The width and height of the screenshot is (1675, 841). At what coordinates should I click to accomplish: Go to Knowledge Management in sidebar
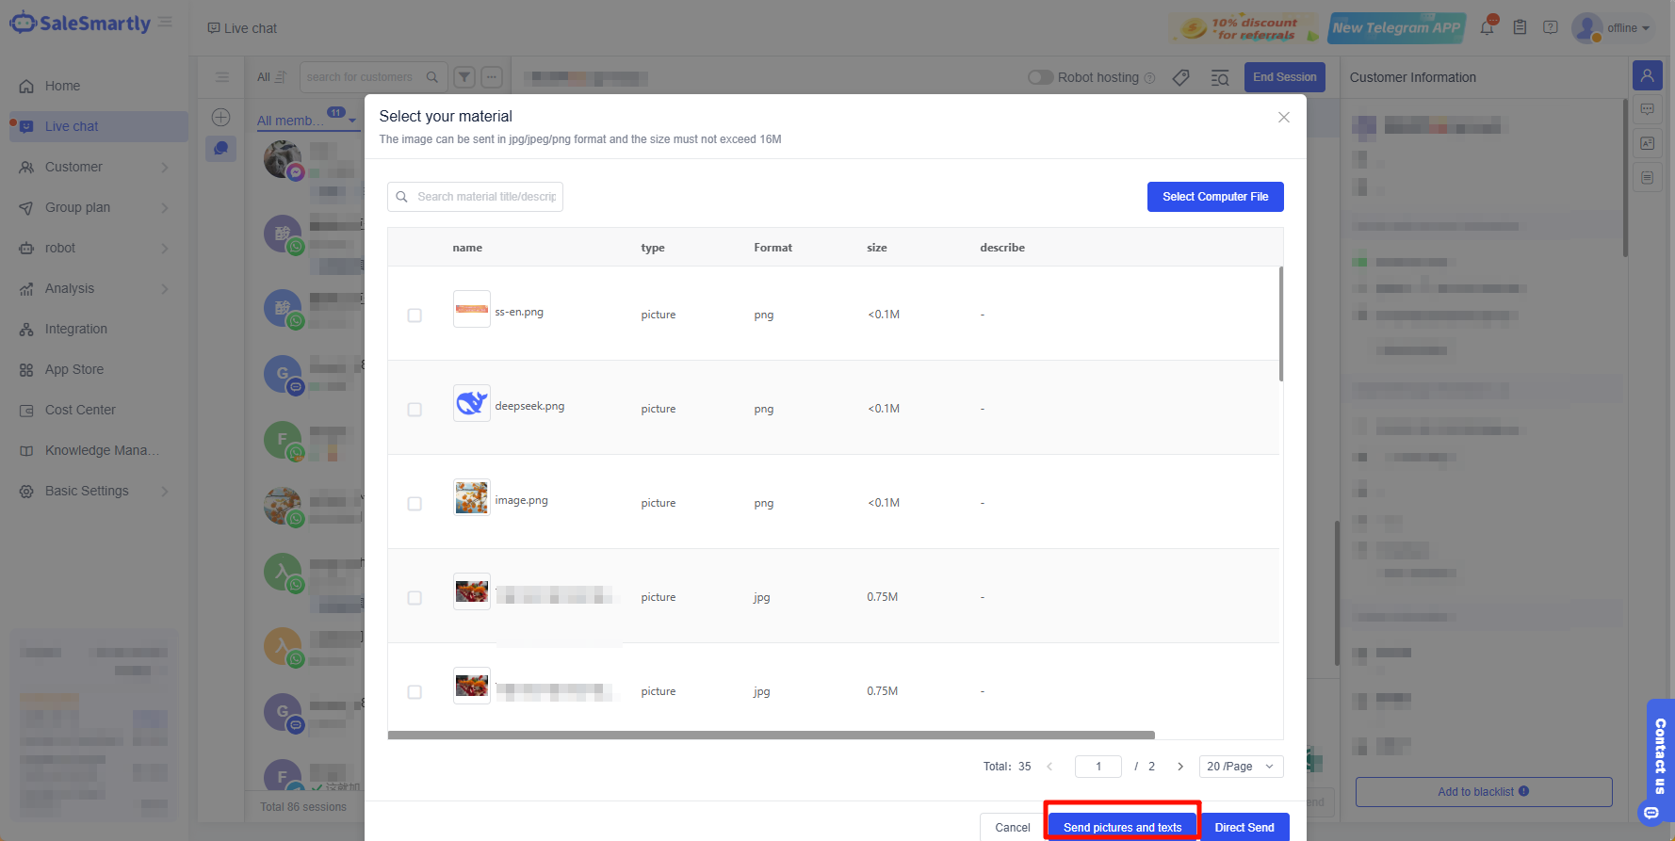[x=101, y=450]
